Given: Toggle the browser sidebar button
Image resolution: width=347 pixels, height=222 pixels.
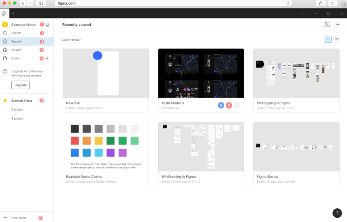Looking at the screenshot, I should tap(41, 3).
